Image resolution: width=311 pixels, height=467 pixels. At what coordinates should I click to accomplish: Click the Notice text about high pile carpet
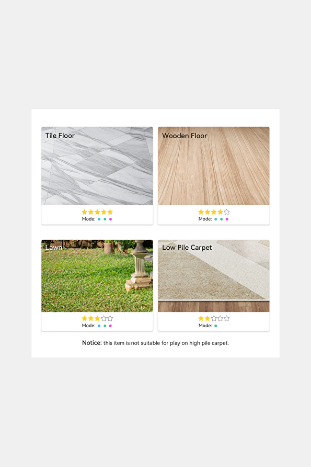(x=156, y=343)
